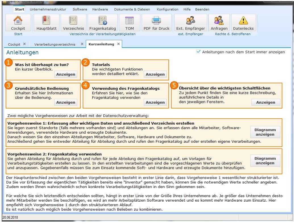Screen dimensions: 294x224
Task: Click Anzeigen for Übersicht über die wichtigsten Schaltflächen
Action: [x=266, y=102]
